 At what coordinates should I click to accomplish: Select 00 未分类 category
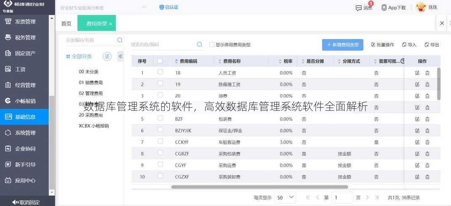[88, 72]
